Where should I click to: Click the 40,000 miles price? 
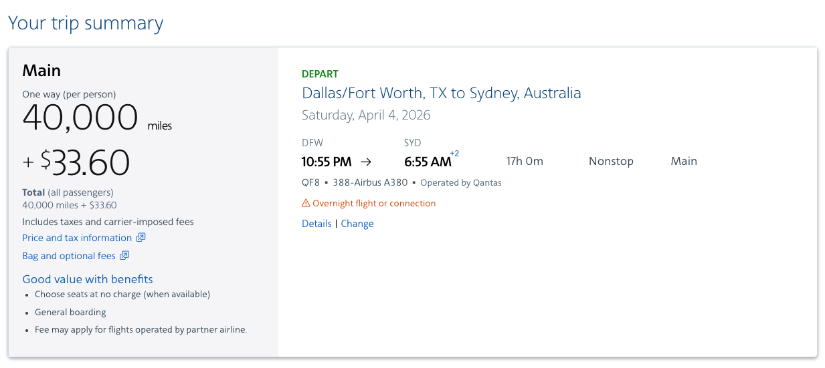coord(97,118)
